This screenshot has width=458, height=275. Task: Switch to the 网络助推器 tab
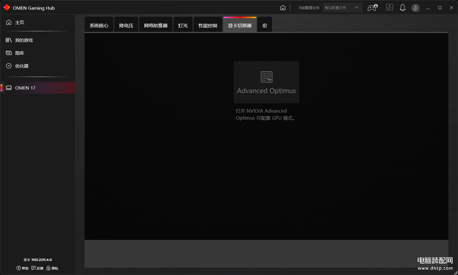coord(156,25)
